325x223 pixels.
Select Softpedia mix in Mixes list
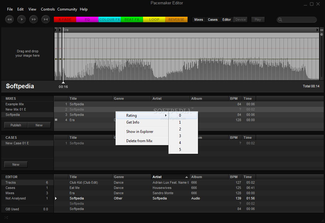click(x=27, y=115)
